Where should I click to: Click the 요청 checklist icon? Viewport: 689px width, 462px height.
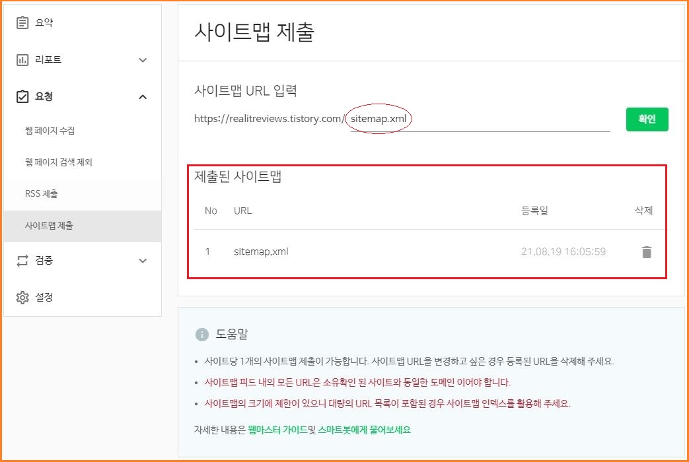(22, 96)
